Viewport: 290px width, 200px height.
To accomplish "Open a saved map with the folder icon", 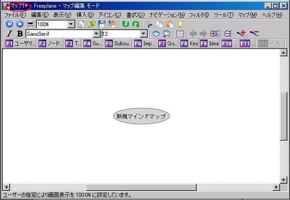I will (92, 24).
